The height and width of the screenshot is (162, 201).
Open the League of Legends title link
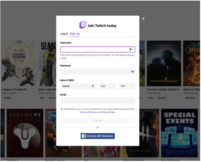click(x=14, y=89)
